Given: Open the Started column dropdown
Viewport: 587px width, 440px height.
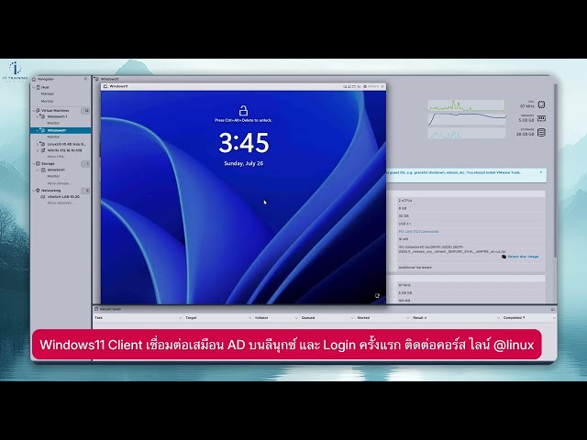Looking at the screenshot, I should coord(407,318).
